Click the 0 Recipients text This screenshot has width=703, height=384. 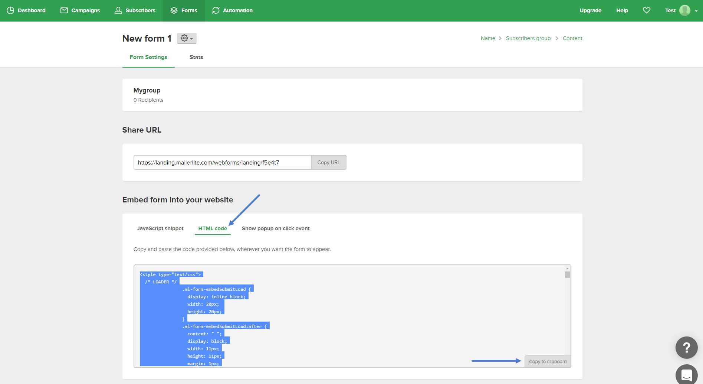pyautogui.click(x=148, y=100)
